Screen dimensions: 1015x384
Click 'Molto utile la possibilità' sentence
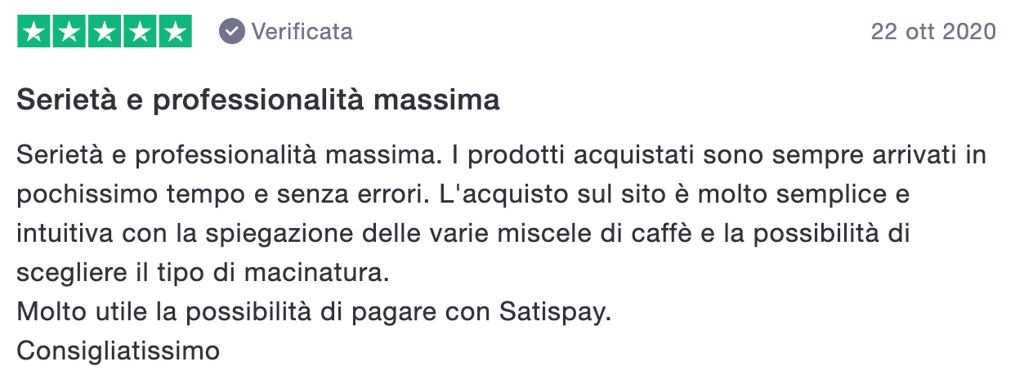pyautogui.click(x=314, y=313)
